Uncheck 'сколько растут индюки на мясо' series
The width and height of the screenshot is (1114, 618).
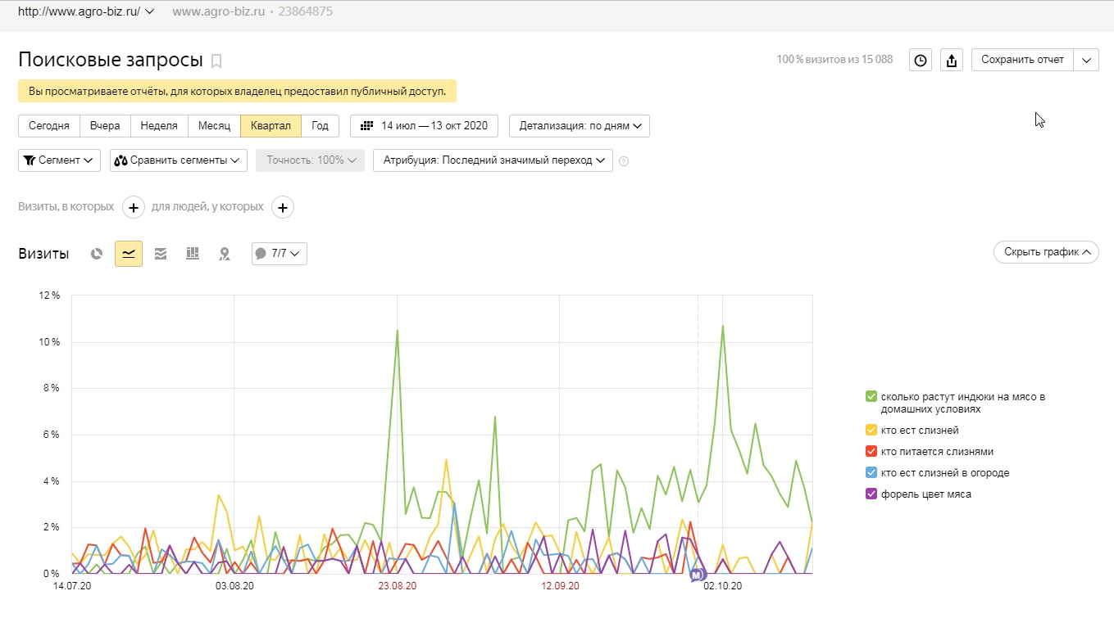[871, 397]
